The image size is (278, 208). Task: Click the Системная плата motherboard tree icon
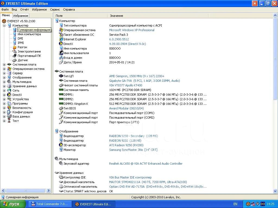pos(9,64)
